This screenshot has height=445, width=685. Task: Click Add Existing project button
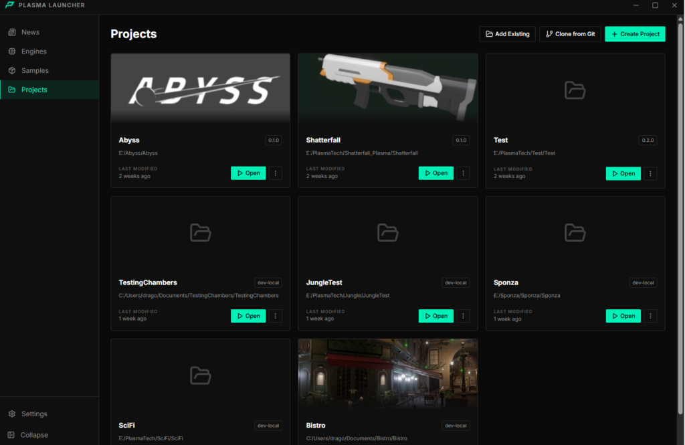(x=507, y=34)
